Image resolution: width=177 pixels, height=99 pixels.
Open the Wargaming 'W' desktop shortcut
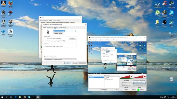point(4,3)
